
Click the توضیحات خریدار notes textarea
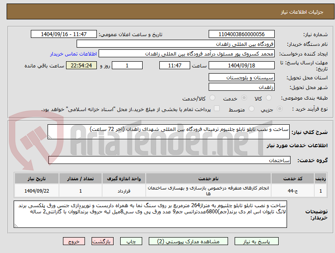[x=150, y=214]
